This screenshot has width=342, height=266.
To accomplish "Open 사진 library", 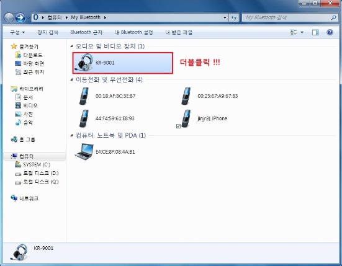I will click(24, 114).
